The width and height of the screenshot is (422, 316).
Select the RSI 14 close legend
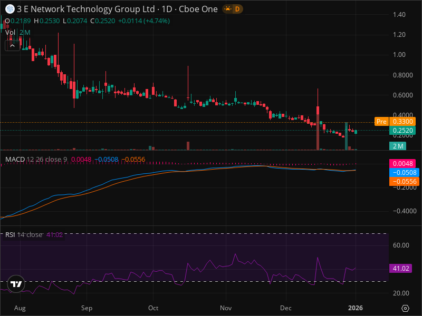pyautogui.click(x=24, y=234)
